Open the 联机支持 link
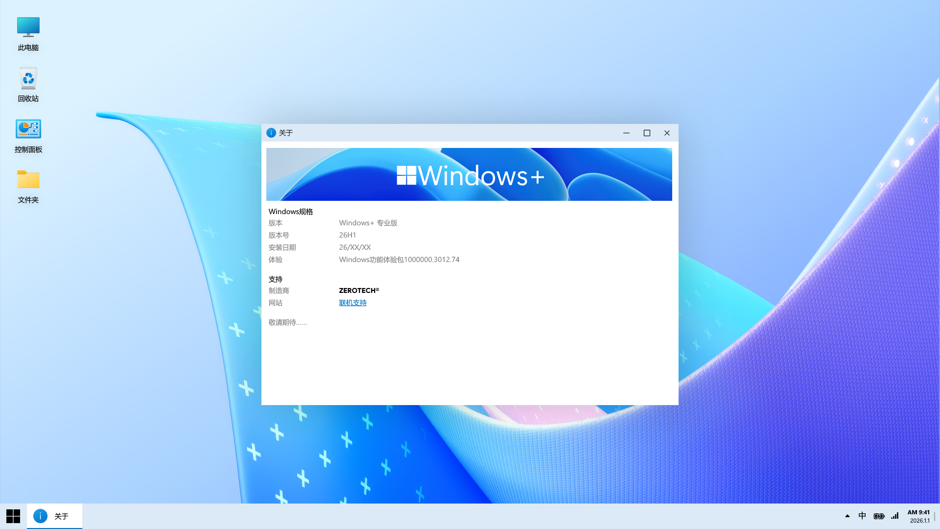The image size is (940, 529). click(x=352, y=303)
